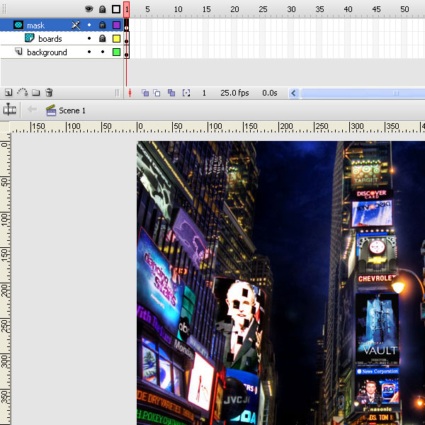This screenshot has height=425, width=425.
Task: Click the background layer page icon
Action: [18, 51]
